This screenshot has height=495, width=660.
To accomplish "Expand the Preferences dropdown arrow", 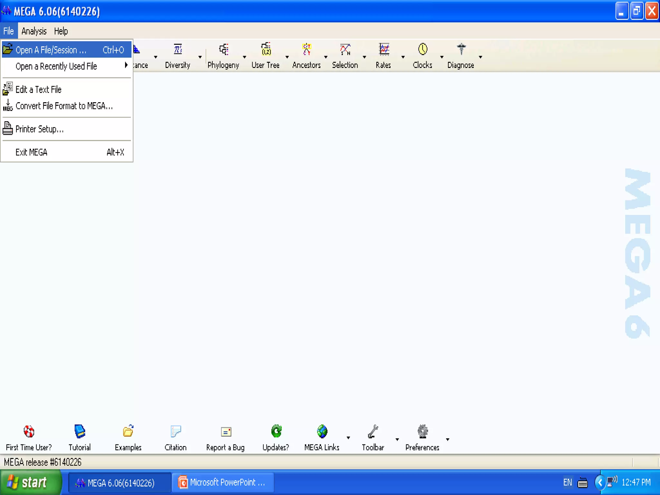I will (x=448, y=439).
